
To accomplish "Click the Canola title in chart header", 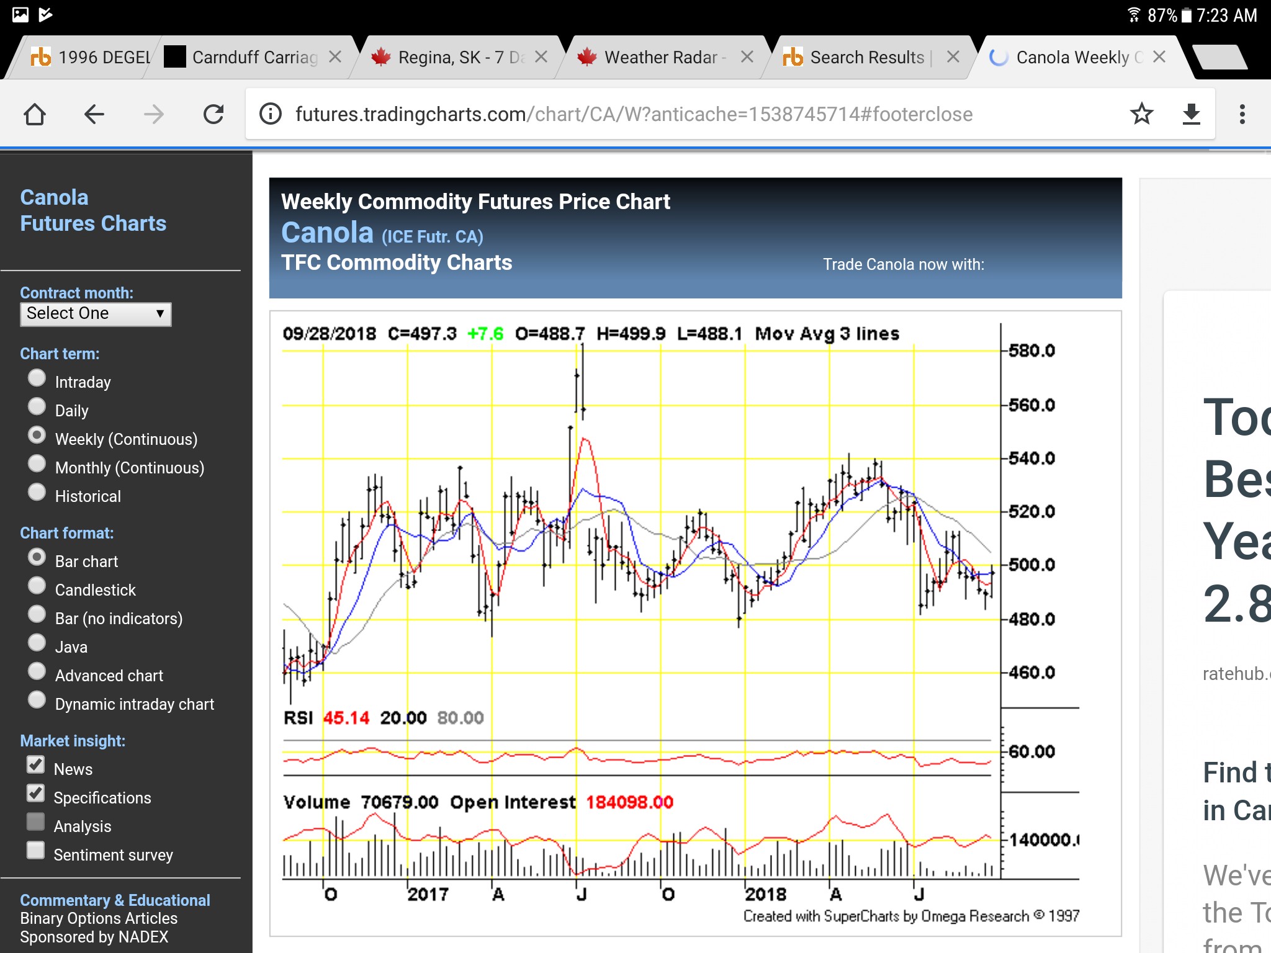I will click(327, 233).
